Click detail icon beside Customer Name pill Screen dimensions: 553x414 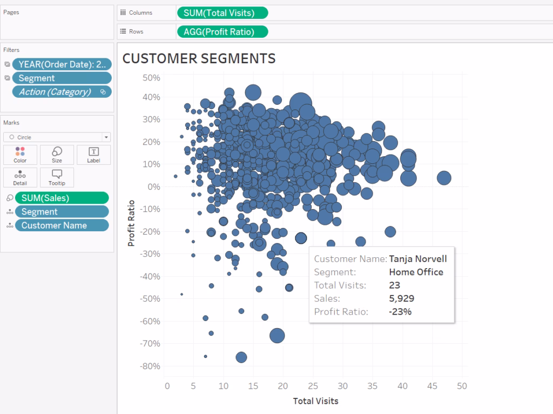8,226
